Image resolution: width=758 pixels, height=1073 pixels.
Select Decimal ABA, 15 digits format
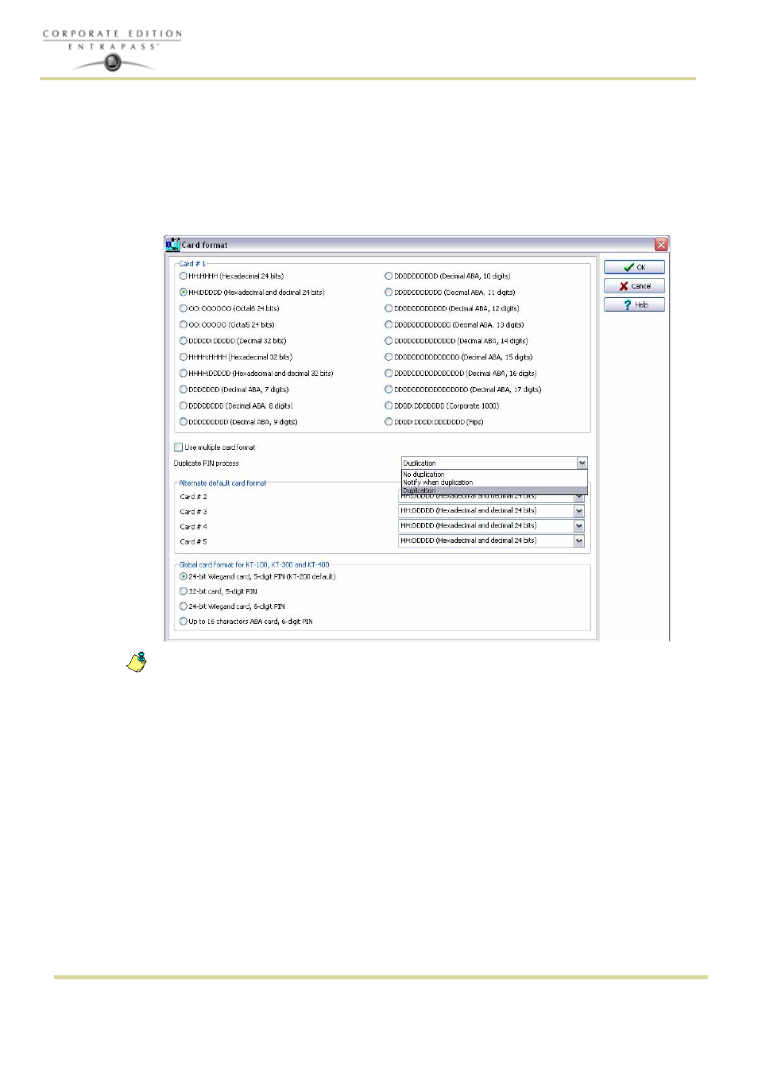(389, 358)
